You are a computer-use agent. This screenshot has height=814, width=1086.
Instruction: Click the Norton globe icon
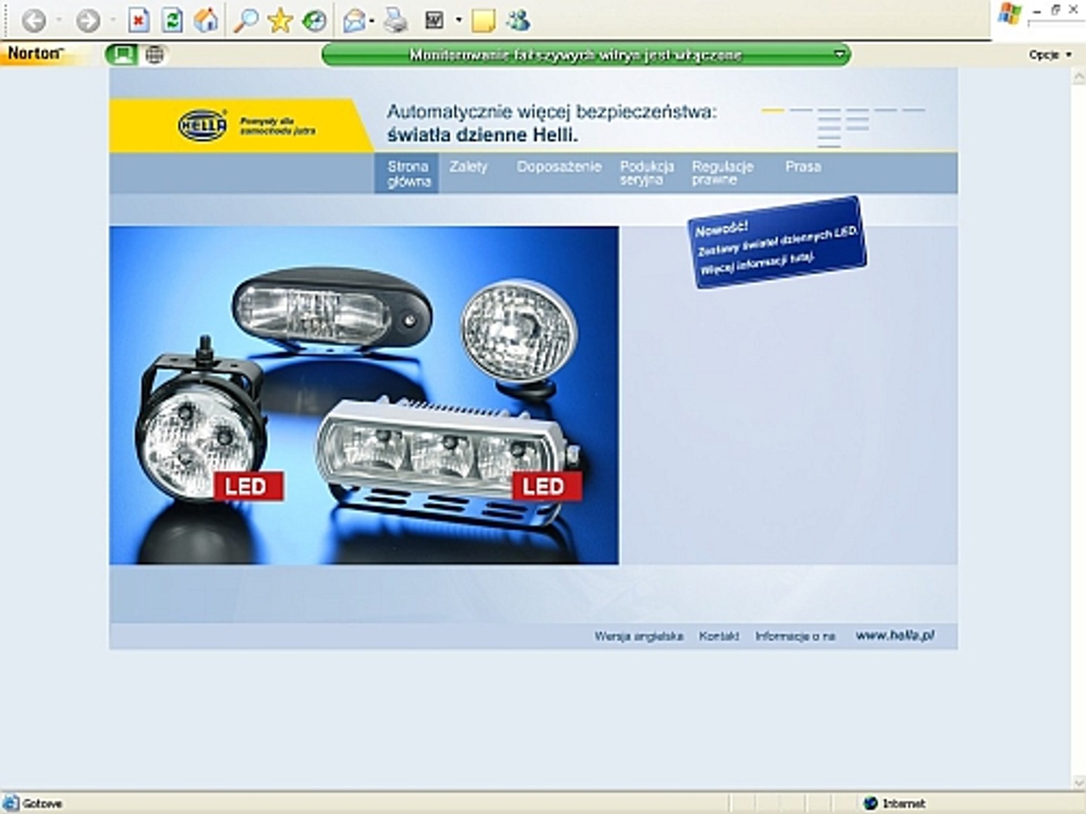coord(154,55)
